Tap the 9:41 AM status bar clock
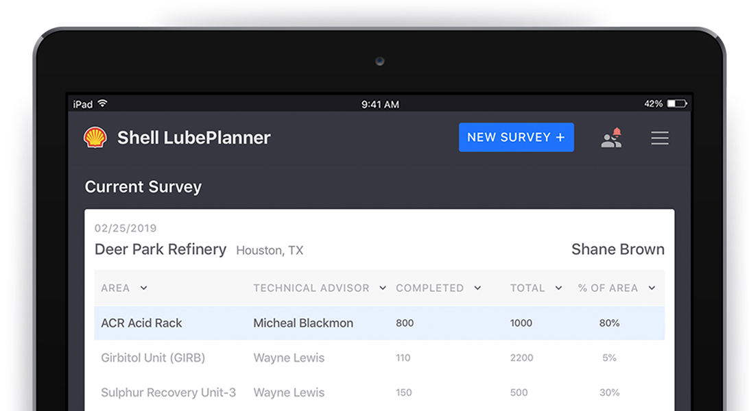The image size is (749, 411). tap(380, 104)
